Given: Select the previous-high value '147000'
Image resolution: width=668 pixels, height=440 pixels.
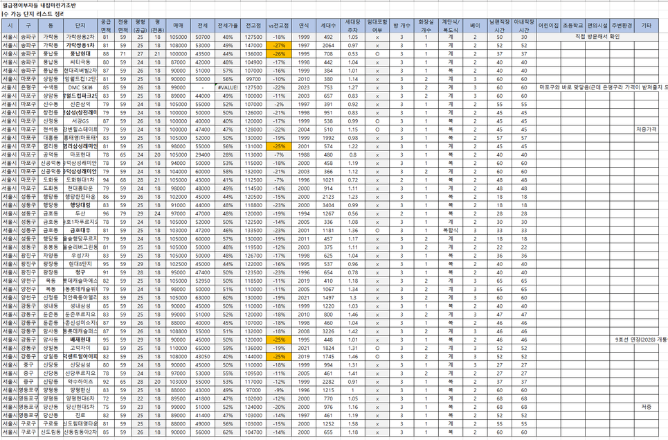Looking at the screenshot, I should 253,45.
